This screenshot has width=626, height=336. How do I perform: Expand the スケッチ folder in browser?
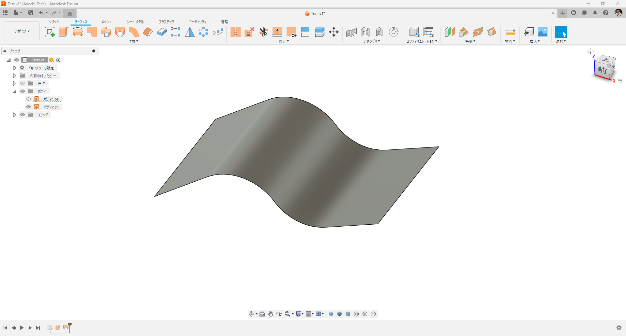tap(14, 115)
